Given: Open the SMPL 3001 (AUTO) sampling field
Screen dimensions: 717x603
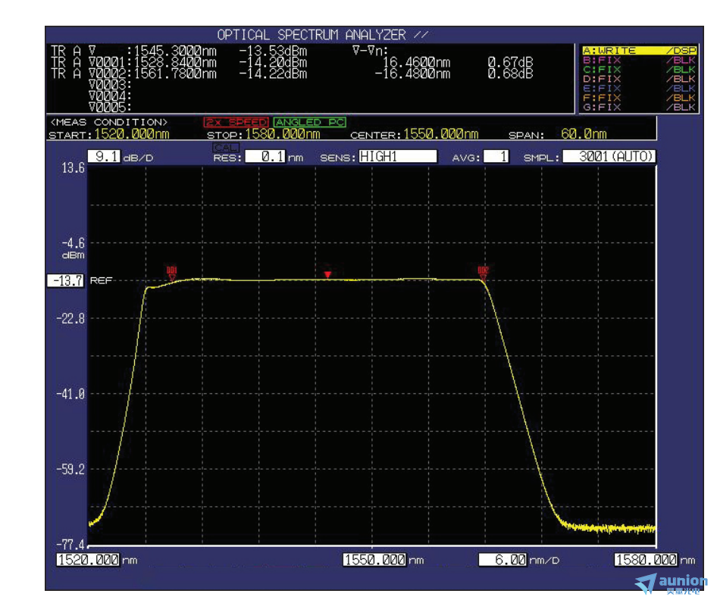Looking at the screenshot, I should click(x=609, y=157).
